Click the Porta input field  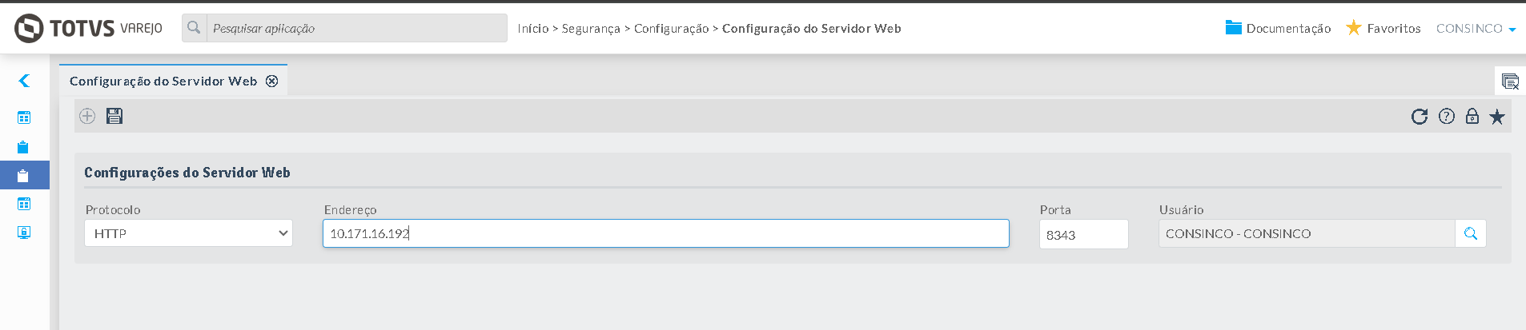point(1083,235)
